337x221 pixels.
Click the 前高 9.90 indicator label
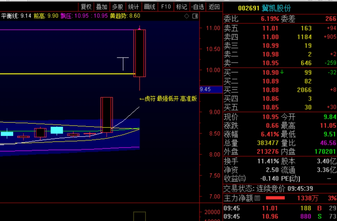(x=46, y=16)
